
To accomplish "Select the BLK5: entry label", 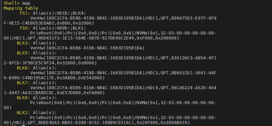I will point(24,53).
